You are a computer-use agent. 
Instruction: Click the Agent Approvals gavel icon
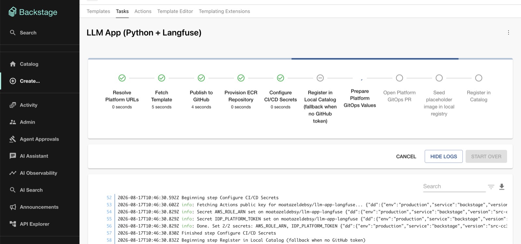click(x=13, y=139)
